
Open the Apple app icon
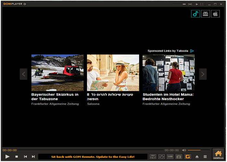(215, 14)
